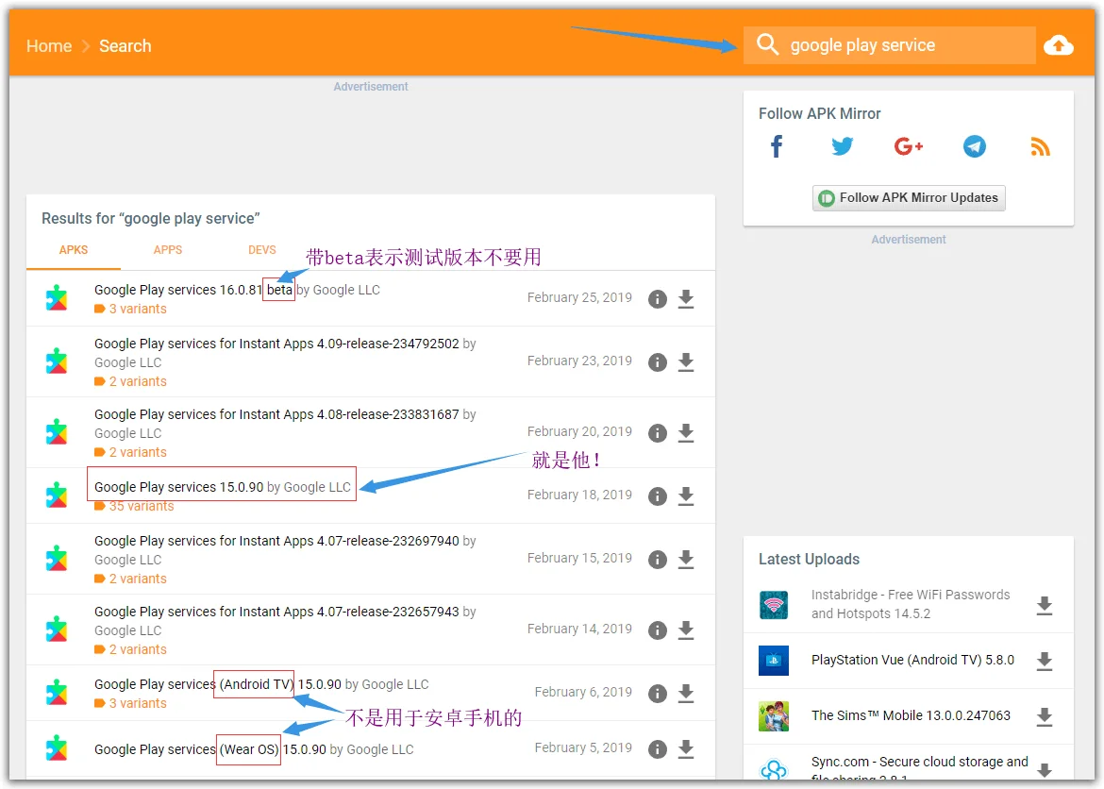Click the Follow APK Mirror Updates button
The image size is (1104, 789).
pos(909,198)
